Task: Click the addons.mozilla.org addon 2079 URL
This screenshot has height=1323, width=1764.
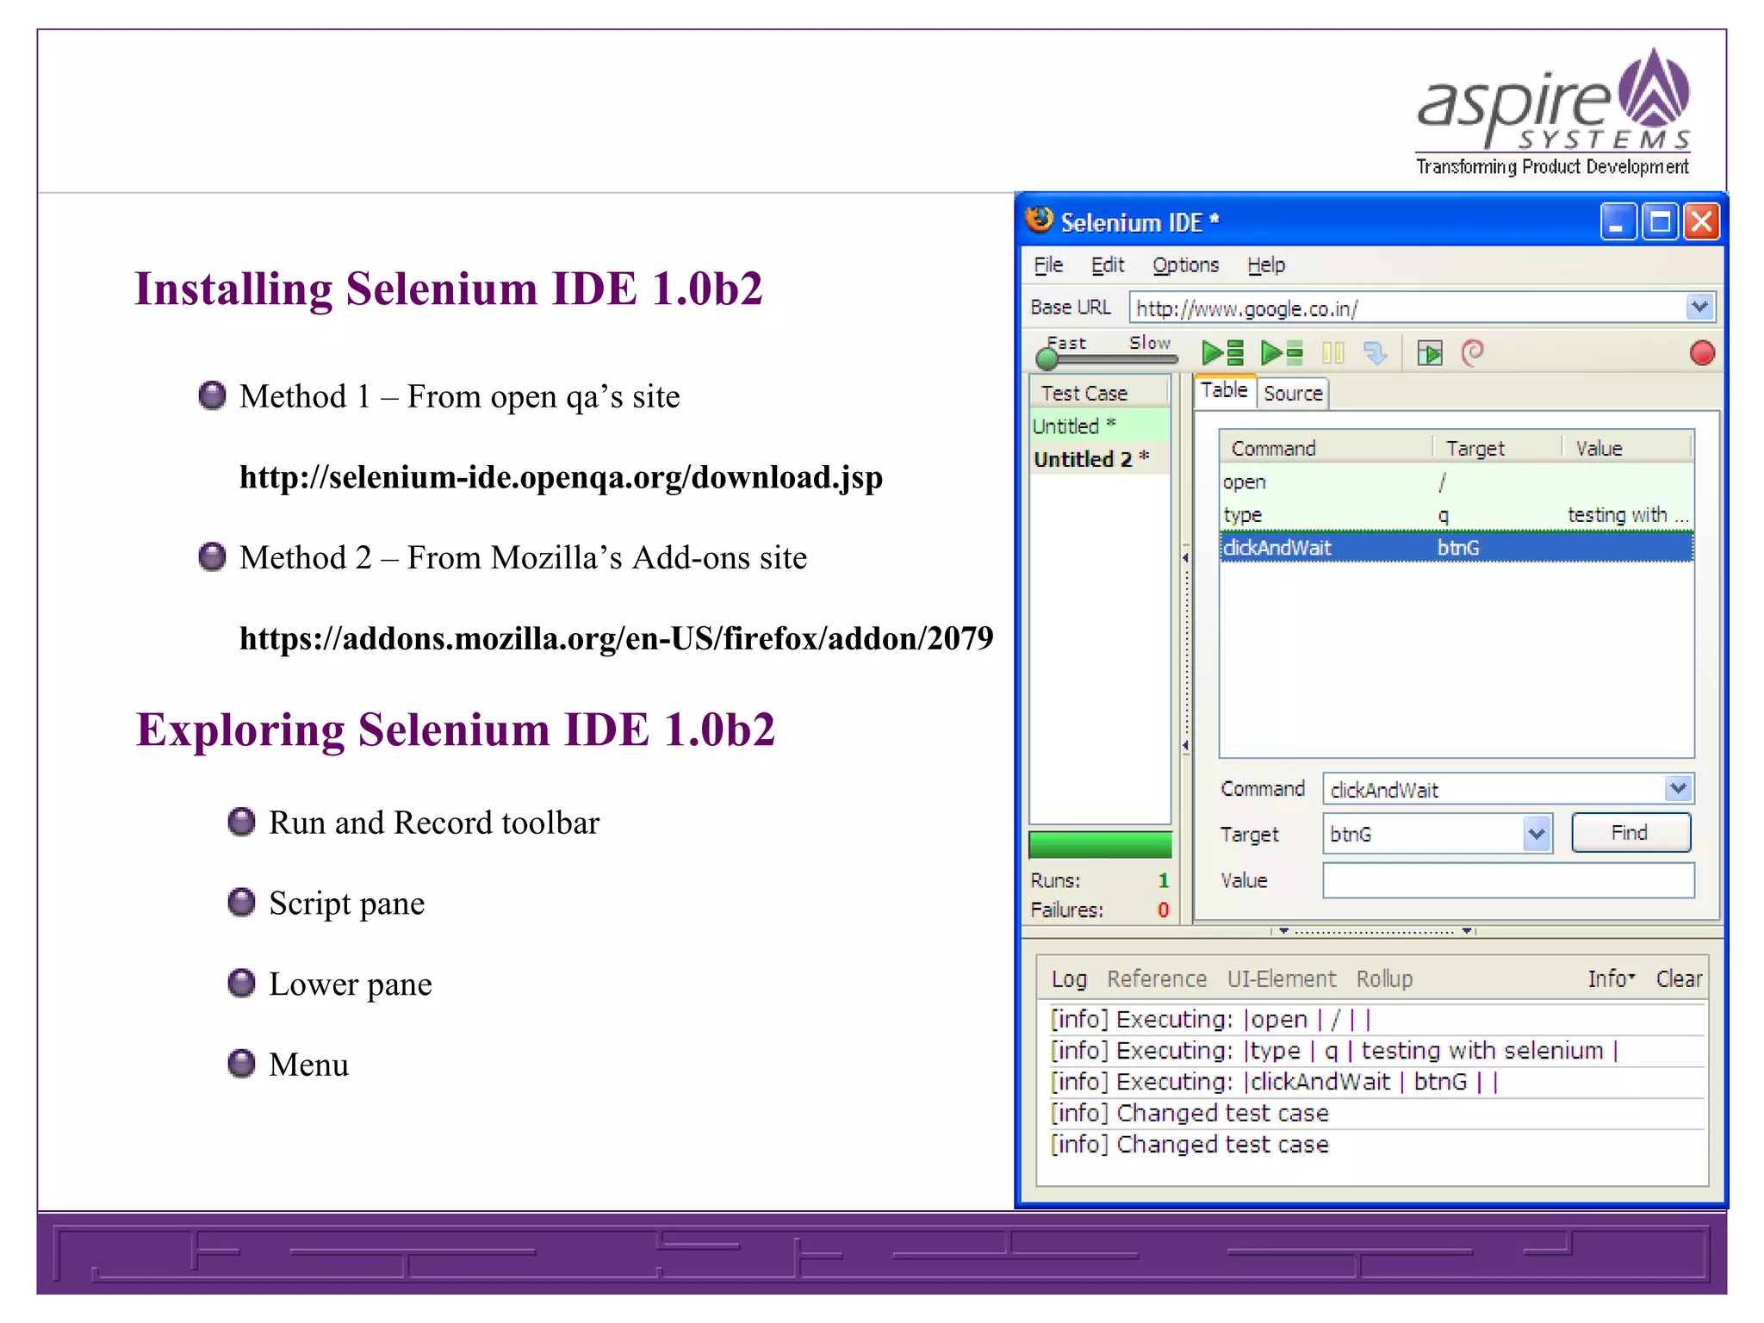Action: click(616, 638)
